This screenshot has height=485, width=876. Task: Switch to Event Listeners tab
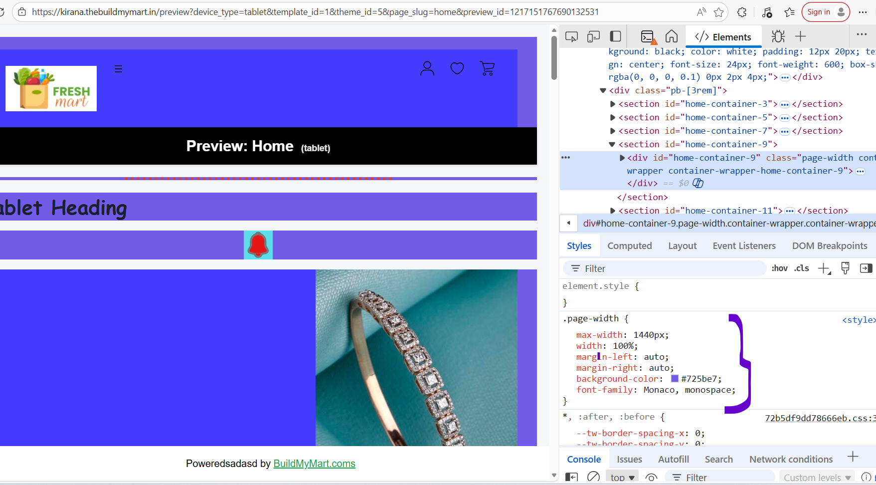tap(744, 245)
